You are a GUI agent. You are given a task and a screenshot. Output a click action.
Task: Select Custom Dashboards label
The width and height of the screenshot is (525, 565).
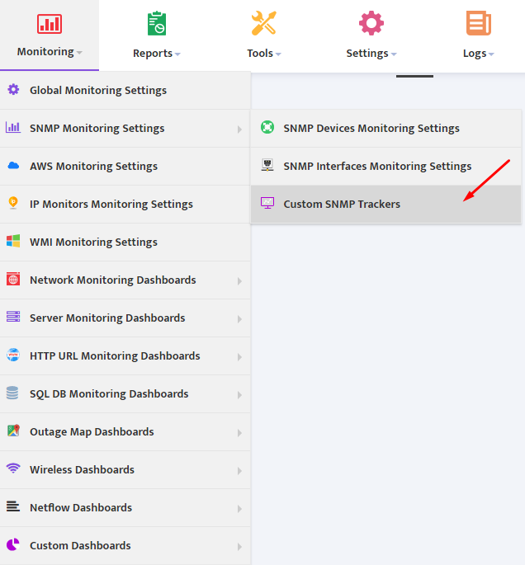click(80, 545)
